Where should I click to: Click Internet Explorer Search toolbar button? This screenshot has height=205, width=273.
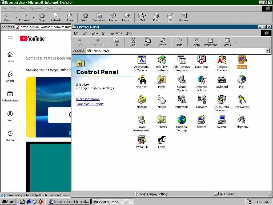tap(85, 17)
